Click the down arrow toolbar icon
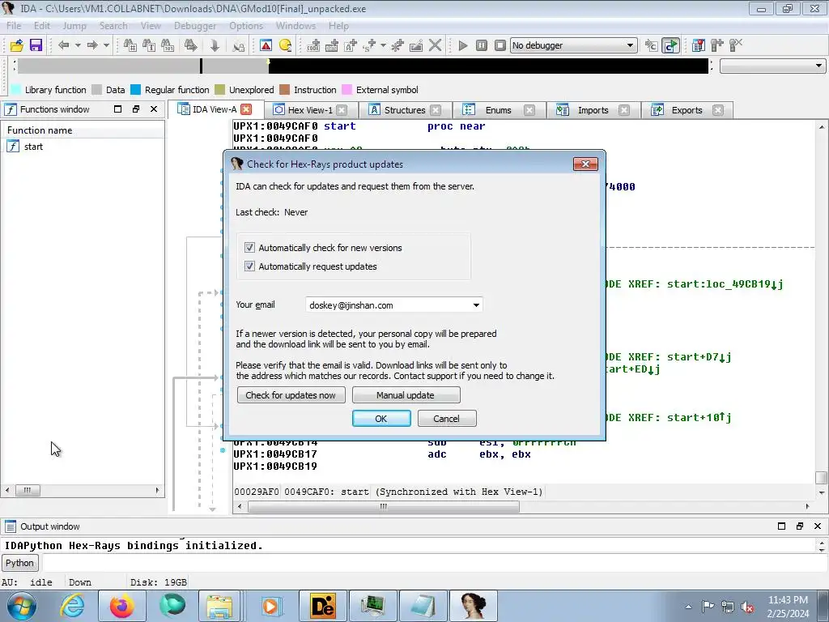This screenshot has width=829, height=622. click(x=215, y=45)
